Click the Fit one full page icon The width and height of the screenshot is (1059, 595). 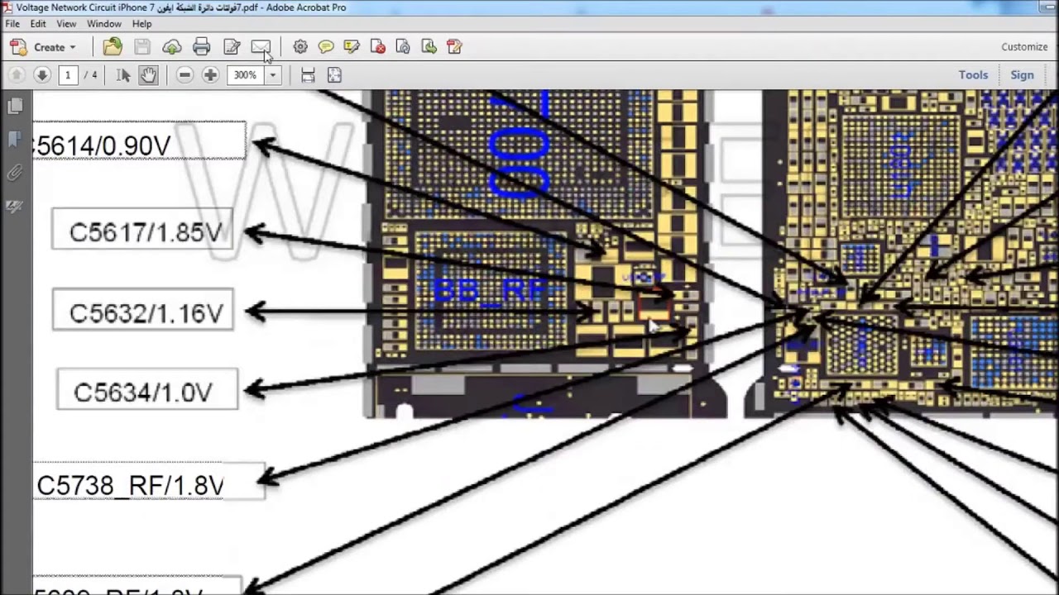pos(334,75)
